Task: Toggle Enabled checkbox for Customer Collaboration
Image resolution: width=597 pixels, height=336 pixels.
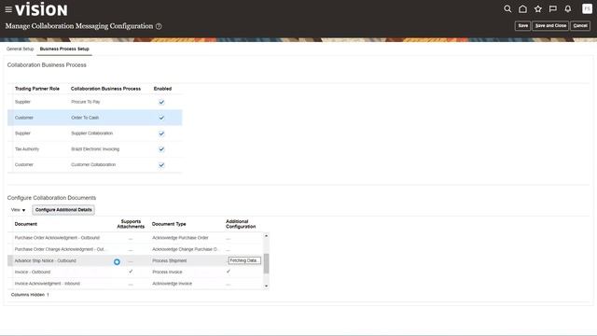Action: point(161,165)
